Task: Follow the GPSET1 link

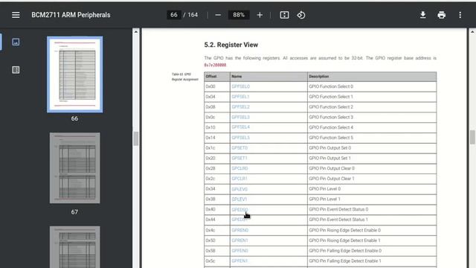Action: pyautogui.click(x=239, y=159)
